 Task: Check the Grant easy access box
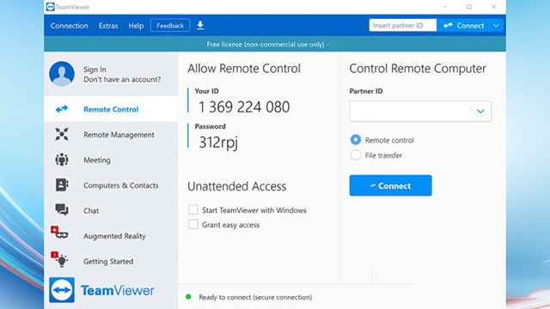coord(192,224)
